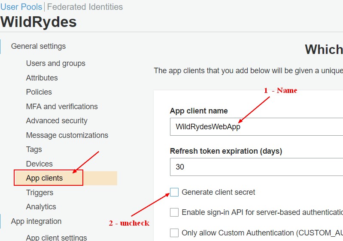The height and width of the screenshot is (241, 343).
Task: Uncheck Generate client secret checkbox
Action: (x=174, y=192)
